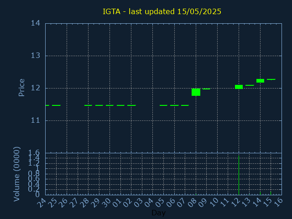Click the price dash on day 15
292x219 pixels.
(x=271, y=79)
